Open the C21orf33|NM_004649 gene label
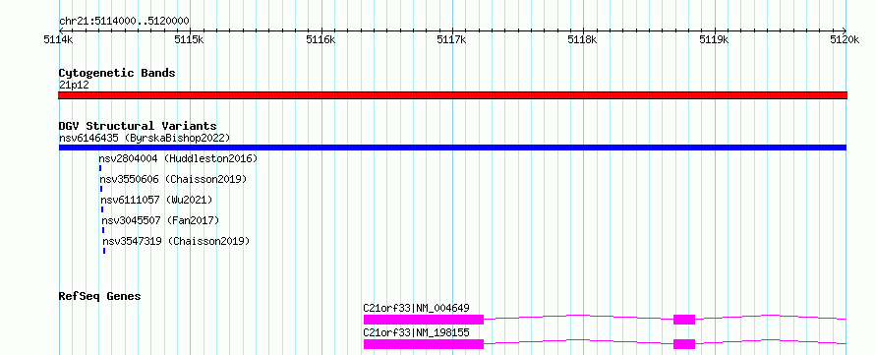The width and height of the screenshot is (875, 355). [416, 308]
